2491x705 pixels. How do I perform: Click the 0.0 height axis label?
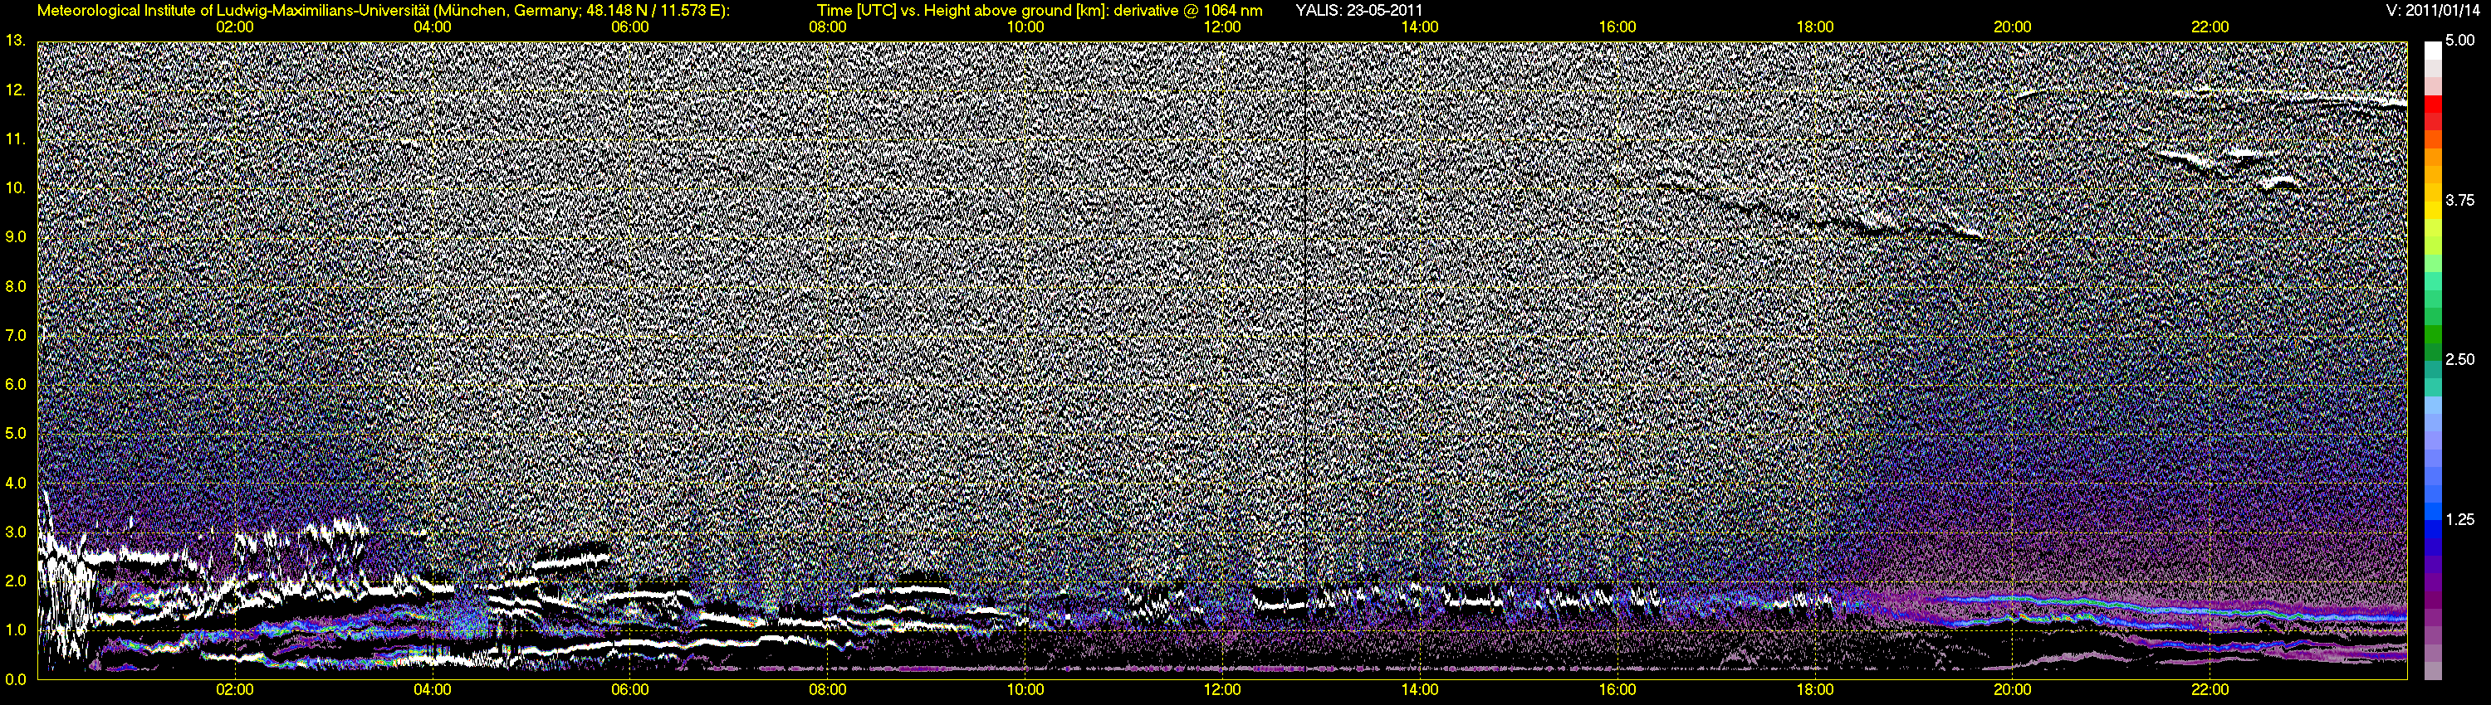tap(14, 679)
